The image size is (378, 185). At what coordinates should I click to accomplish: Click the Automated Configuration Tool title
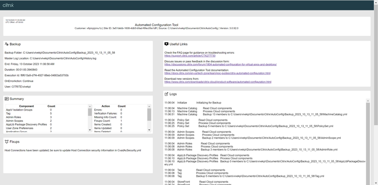[x=156, y=25]
